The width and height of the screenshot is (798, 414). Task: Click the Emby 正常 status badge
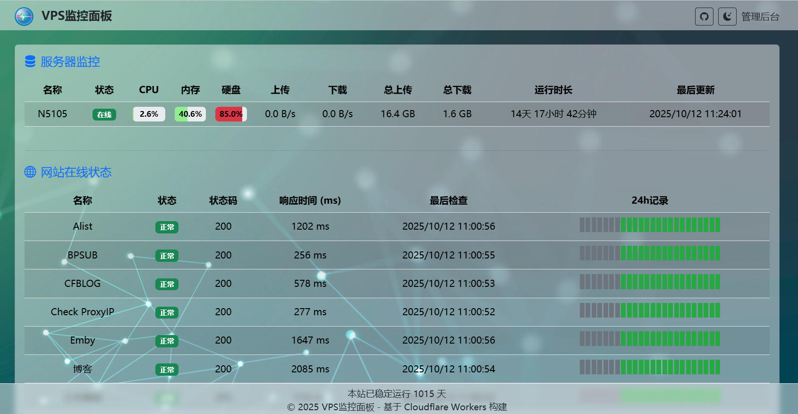coord(167,341)
